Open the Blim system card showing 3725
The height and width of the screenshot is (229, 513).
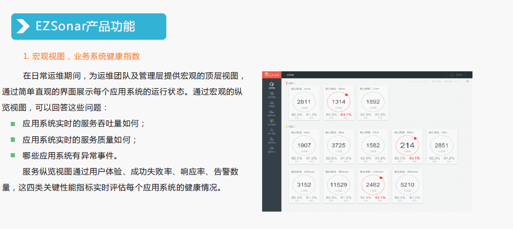coord(339,147)
